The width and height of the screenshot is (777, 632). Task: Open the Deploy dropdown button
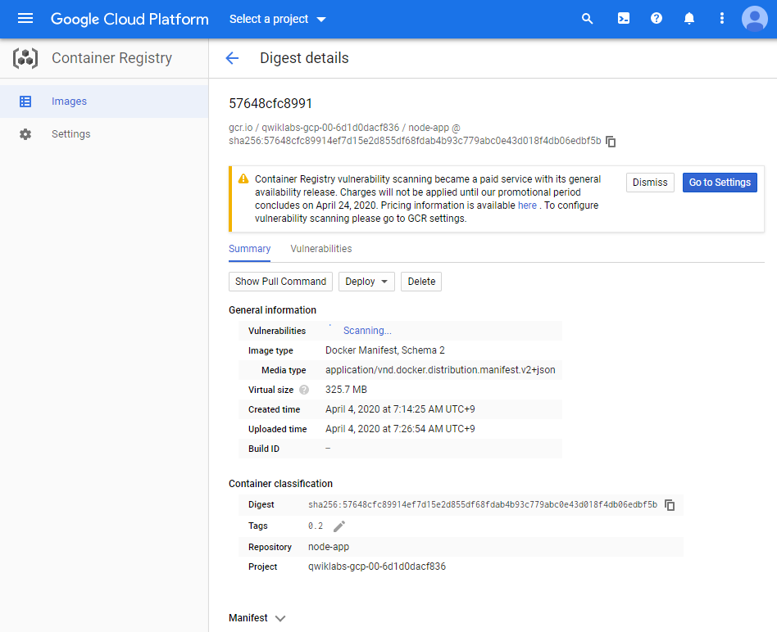366,282
